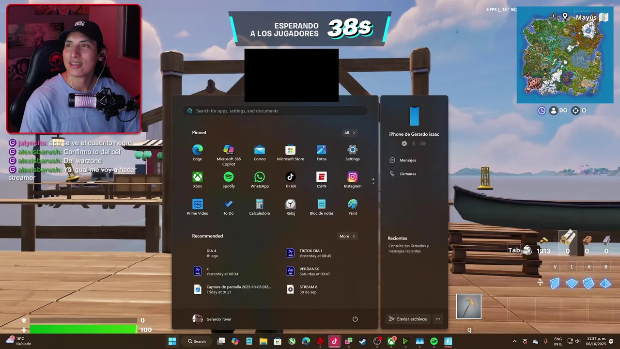Expand More recommended items

coord(347,236)
